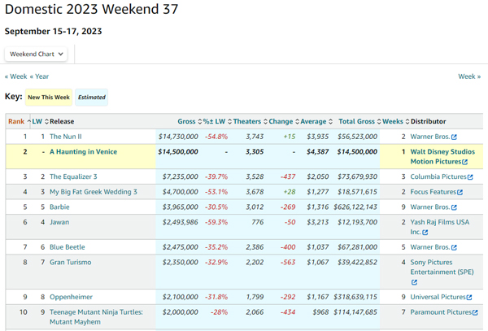Image resolution: width=488 pixels, height=331 pixels.
Task: Click external link icon next to Motion Pictures
Action: click(x=465, y=162)
